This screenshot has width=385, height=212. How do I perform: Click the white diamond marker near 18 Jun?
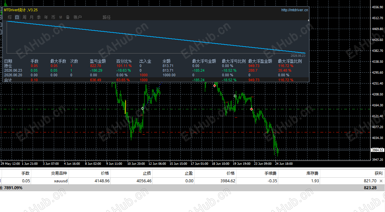pos(235,96)
